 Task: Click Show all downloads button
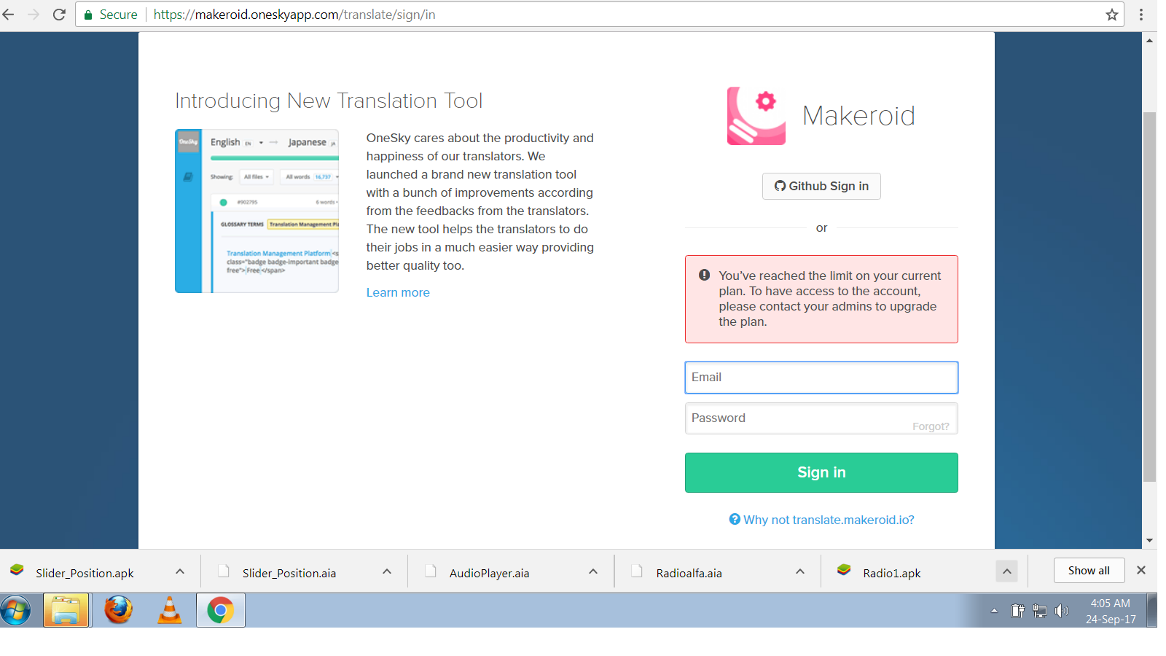pyautogui.click(x=1089, y=571)
